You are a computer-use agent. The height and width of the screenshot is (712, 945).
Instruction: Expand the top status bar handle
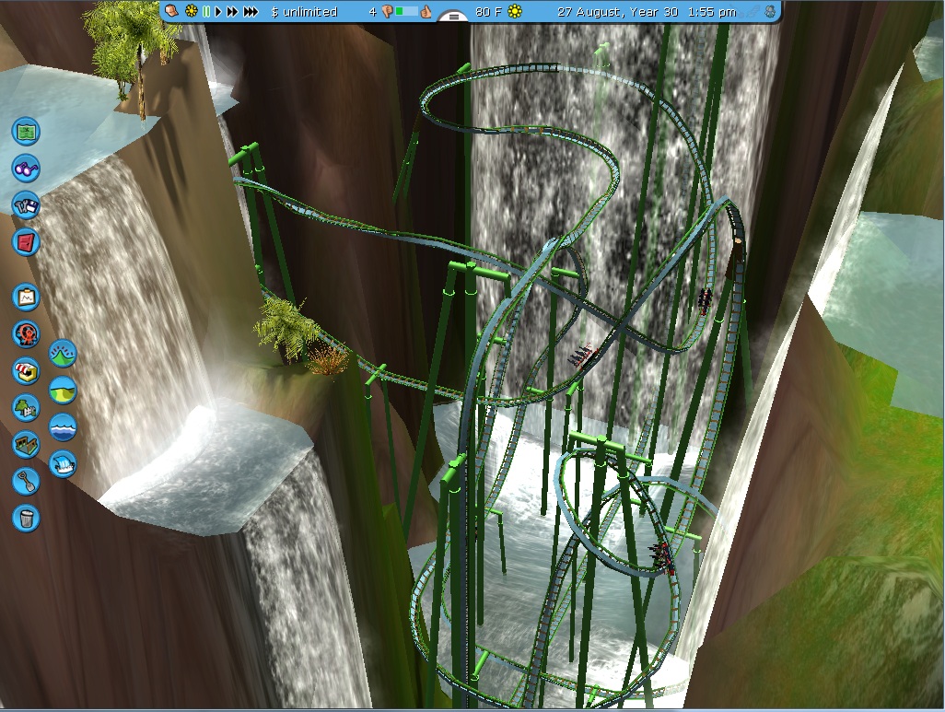click(452, 17)
